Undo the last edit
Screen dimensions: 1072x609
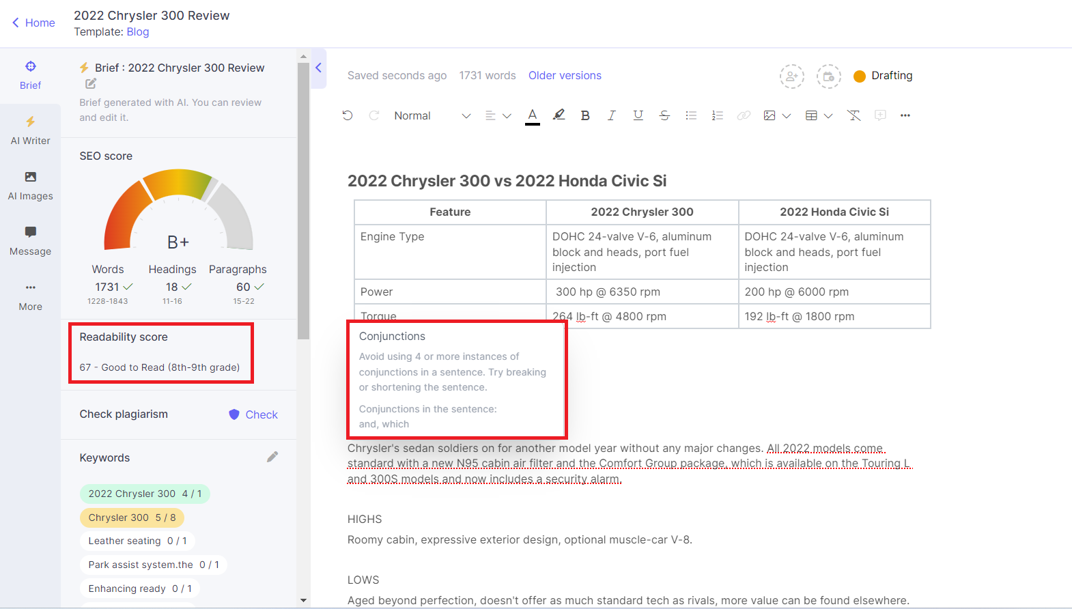(x=348, y=115)
